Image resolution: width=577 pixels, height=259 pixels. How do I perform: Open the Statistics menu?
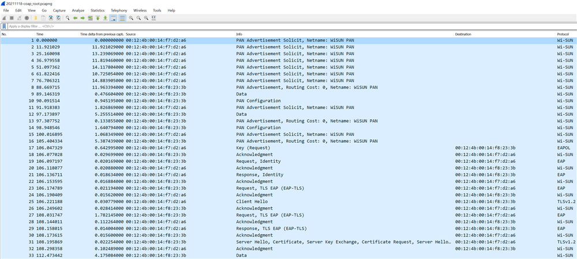[x=98, y=10]
